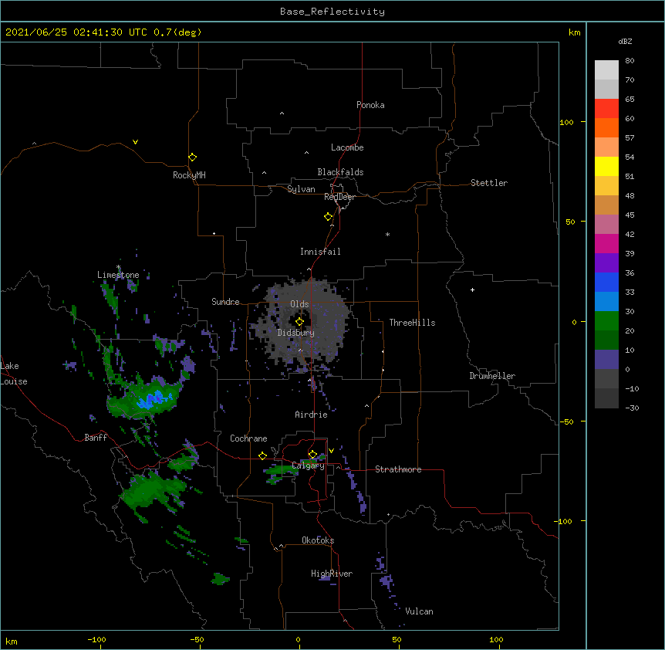This screenshot has height=650, width=665.
Task: Click the -100 tick on the bottom km axis
Action: click(96, 639)
